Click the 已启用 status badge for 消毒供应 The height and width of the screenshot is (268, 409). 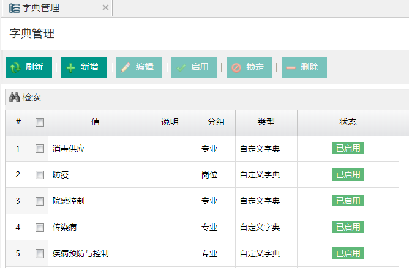[348, 148]
